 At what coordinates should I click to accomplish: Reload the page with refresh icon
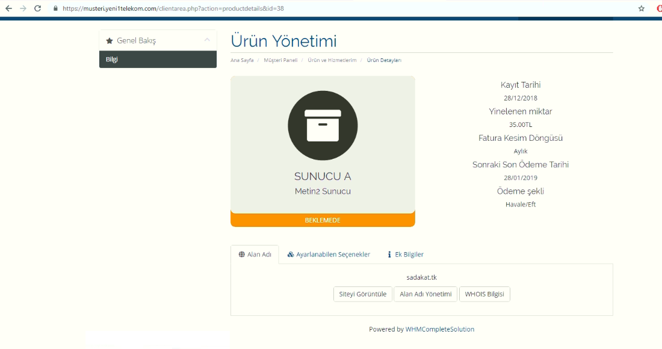point(37,8)
